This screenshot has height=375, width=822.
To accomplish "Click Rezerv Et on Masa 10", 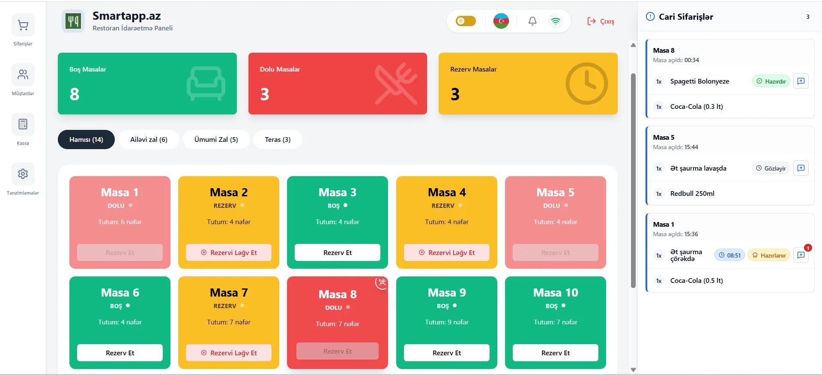I will click(556, 353).
